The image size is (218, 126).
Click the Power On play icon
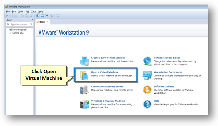[x=7, y=16]
